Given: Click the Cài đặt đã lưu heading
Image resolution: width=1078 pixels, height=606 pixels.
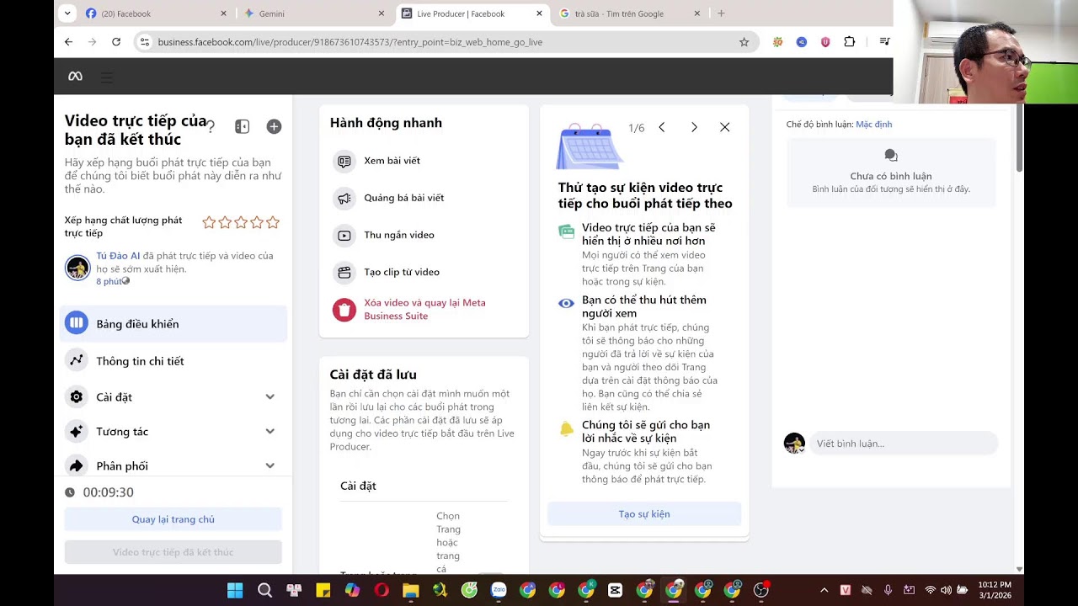Looking at the screenshot, I should pos(373,375).
